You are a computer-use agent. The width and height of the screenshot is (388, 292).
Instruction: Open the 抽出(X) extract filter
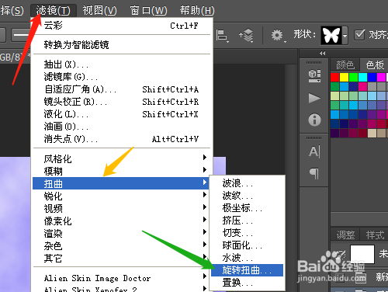pyautogui.click(x=122, y=64)
